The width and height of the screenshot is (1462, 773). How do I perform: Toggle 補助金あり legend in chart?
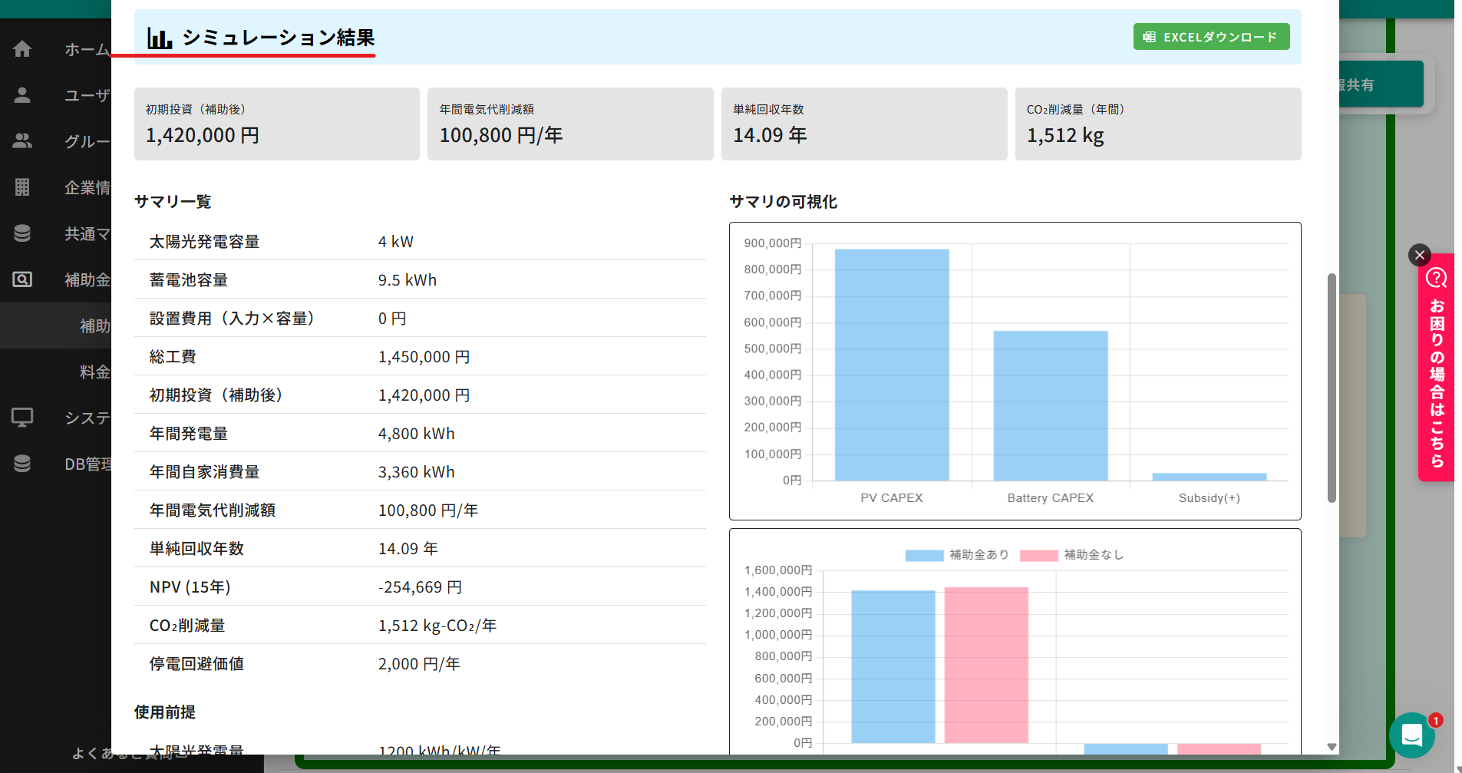pyautogui.click(x=956, y=555)
